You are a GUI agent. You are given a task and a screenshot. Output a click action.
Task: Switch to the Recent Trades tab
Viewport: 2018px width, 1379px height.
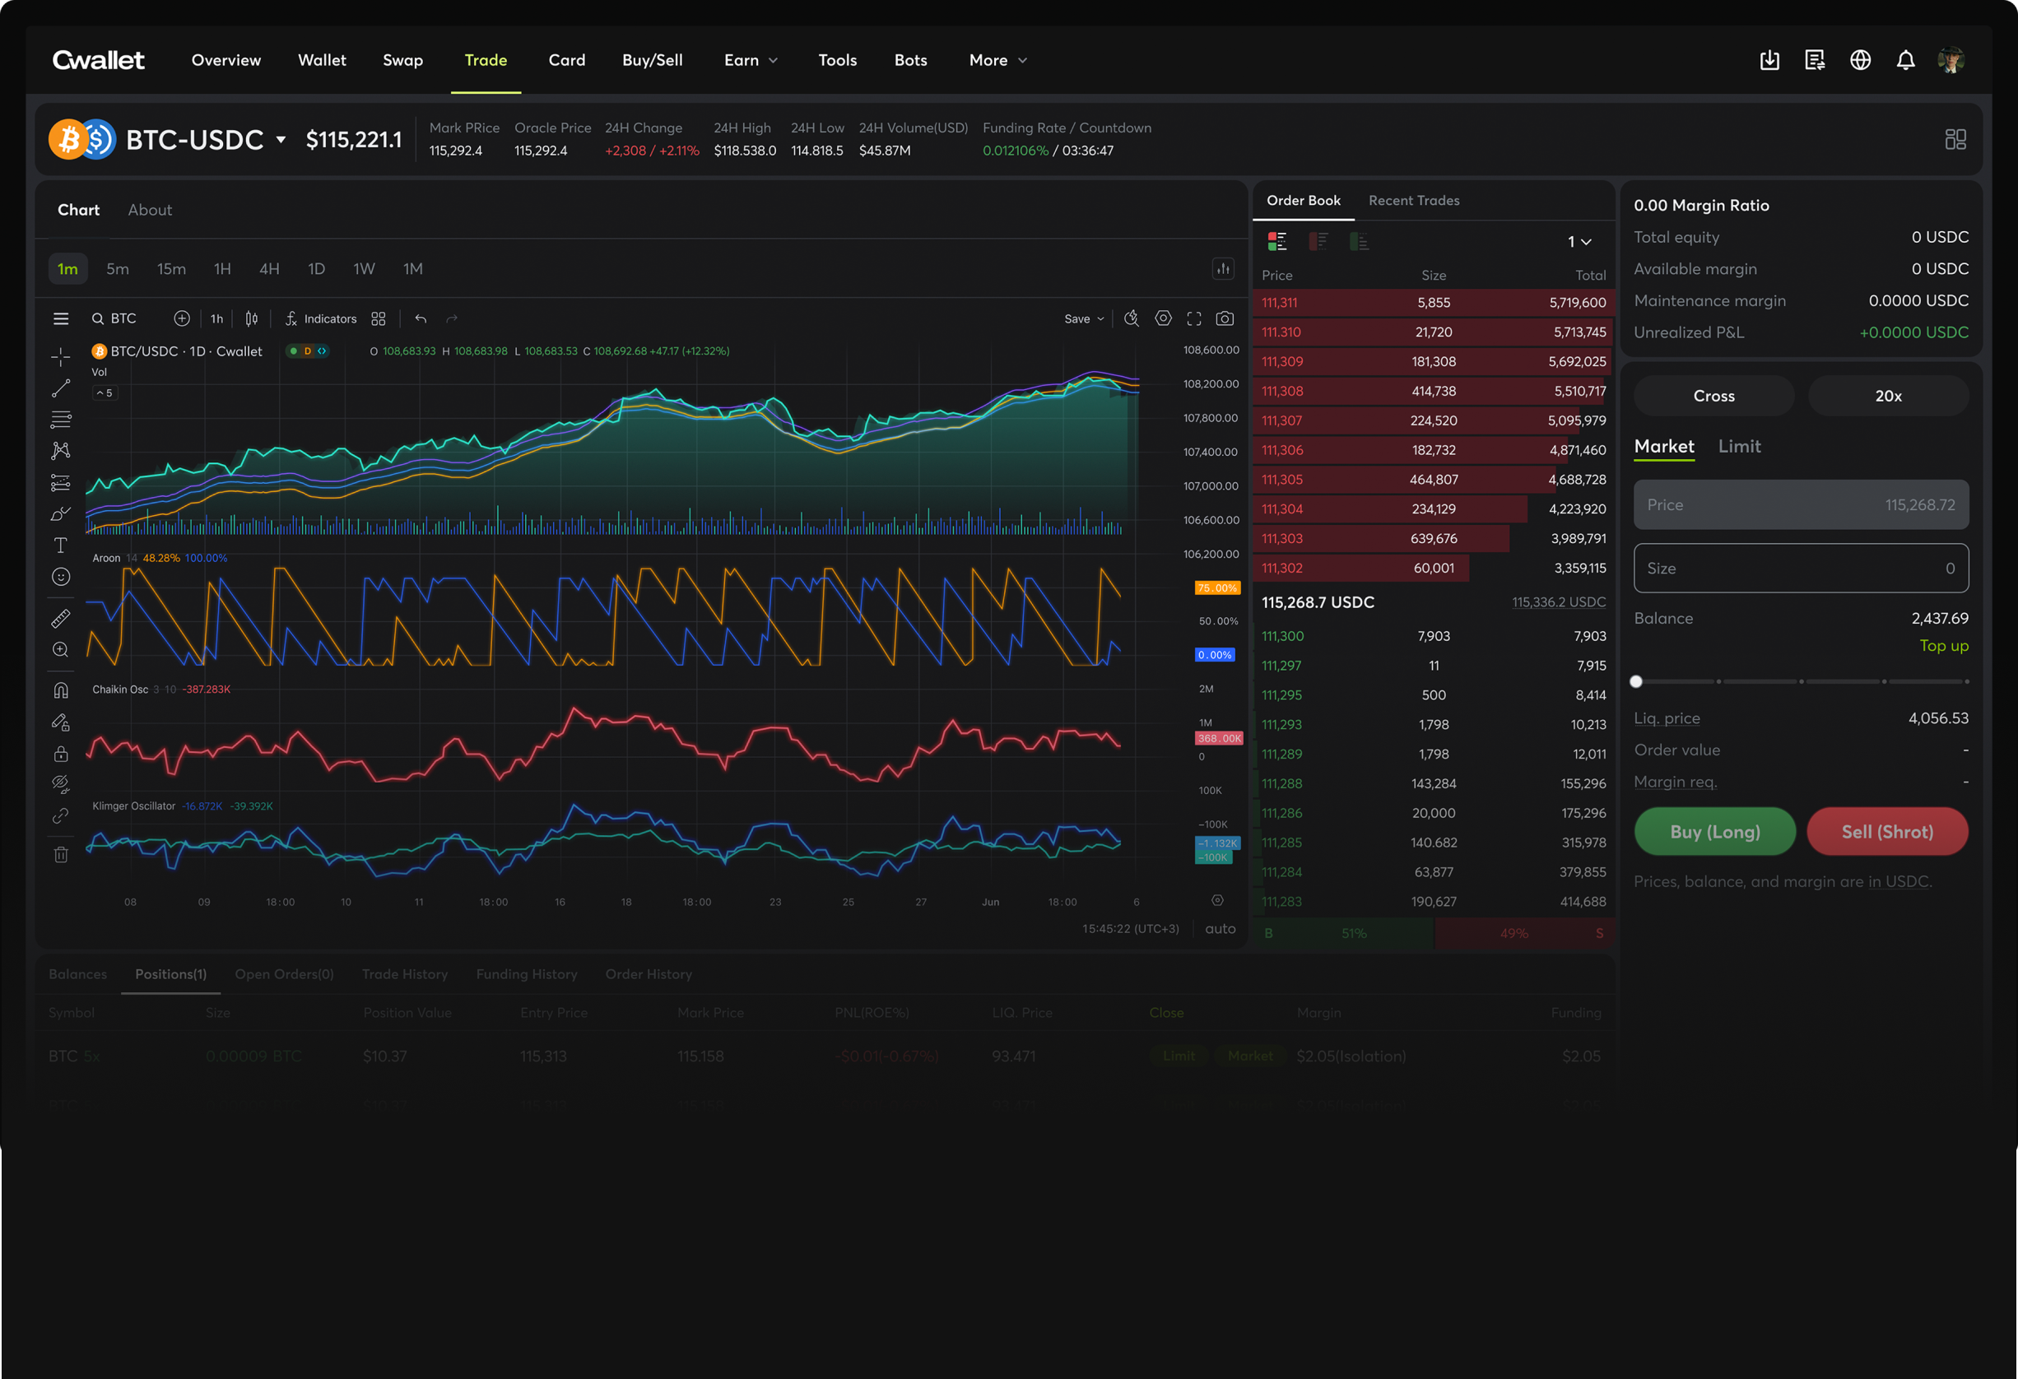pos(1414,201)
